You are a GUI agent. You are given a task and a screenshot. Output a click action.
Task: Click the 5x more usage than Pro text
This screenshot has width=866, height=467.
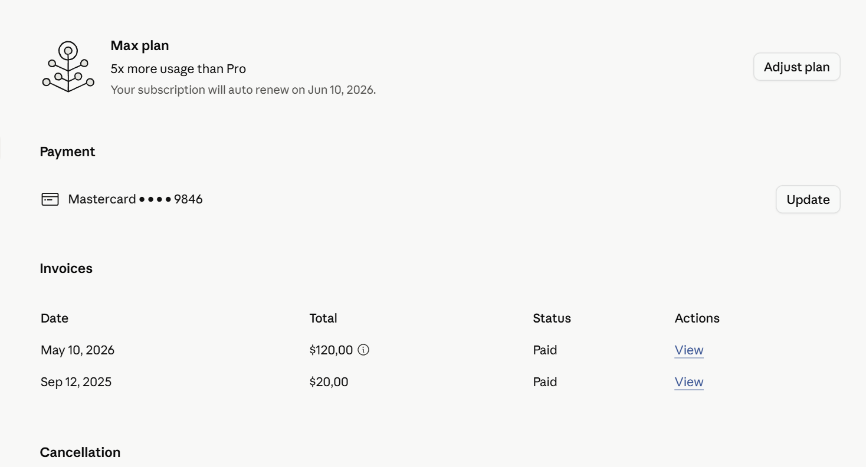coord(178,69)
